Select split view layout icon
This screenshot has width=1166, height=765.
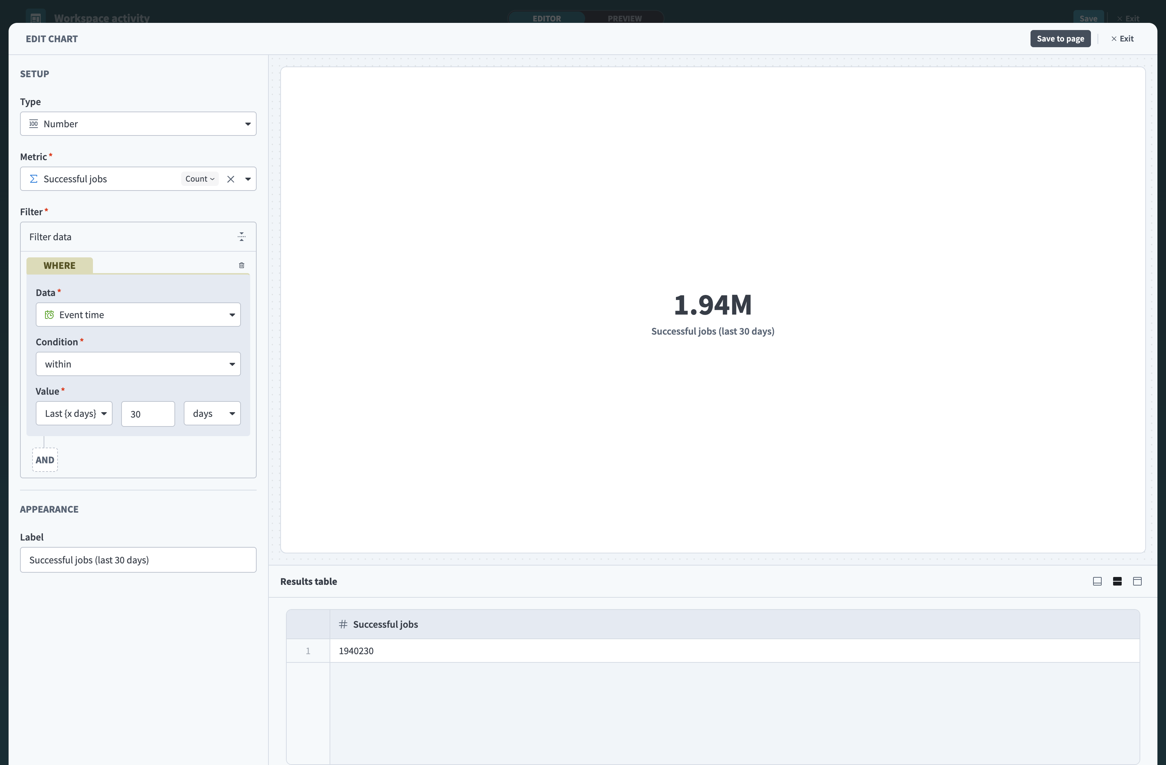pyautogui.click(x=1117, y=581)
